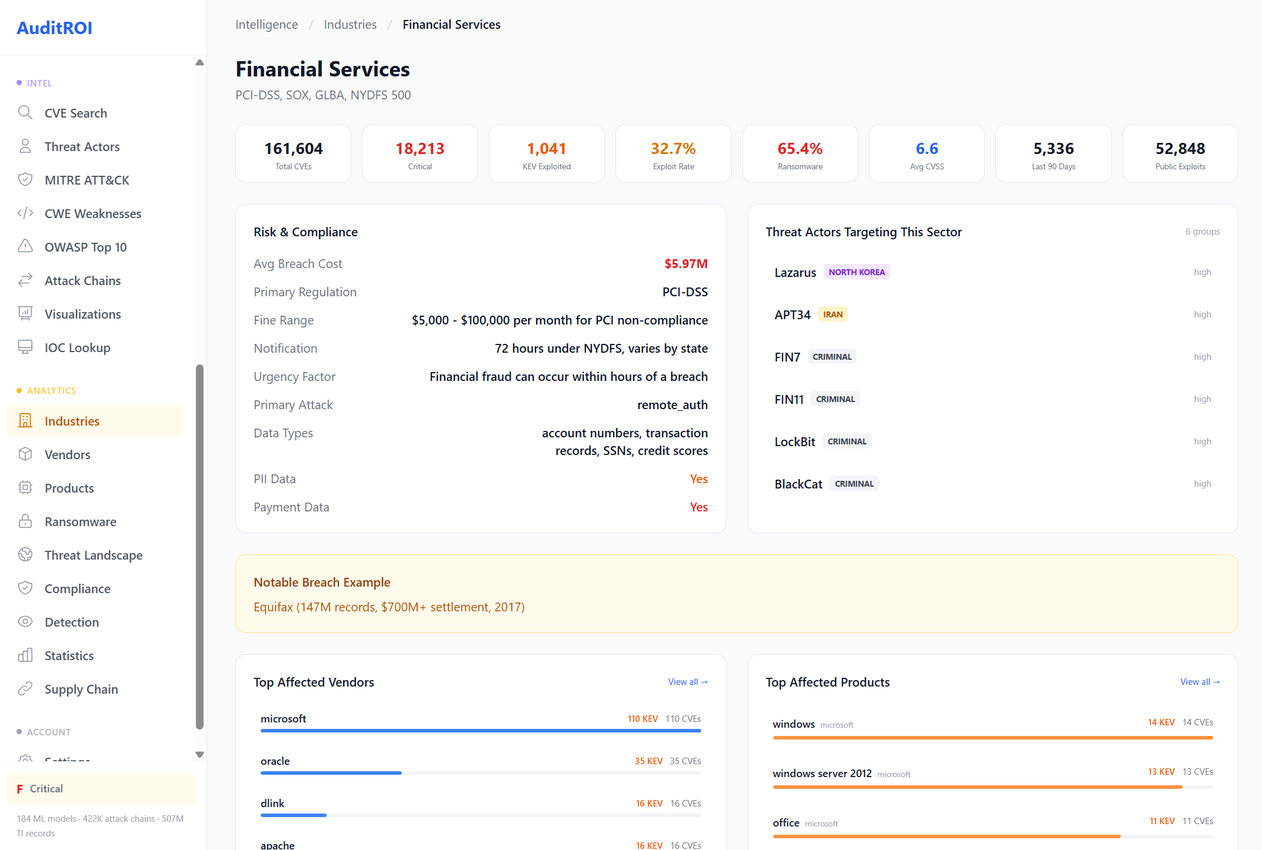Open the CVE Search tool
1262x850 pixels.
pos(75,113)
